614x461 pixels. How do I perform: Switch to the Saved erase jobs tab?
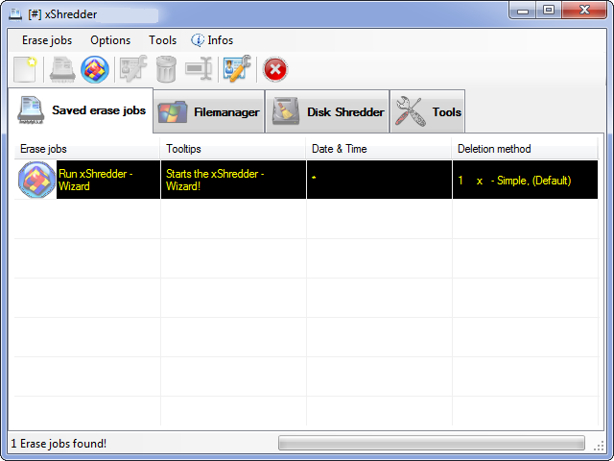click(81, 110)
